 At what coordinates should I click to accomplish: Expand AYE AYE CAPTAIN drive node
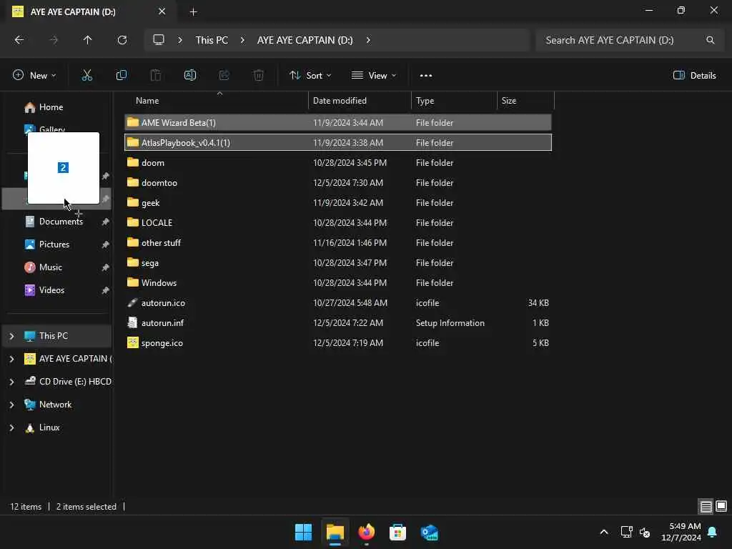tap(11, 359)
